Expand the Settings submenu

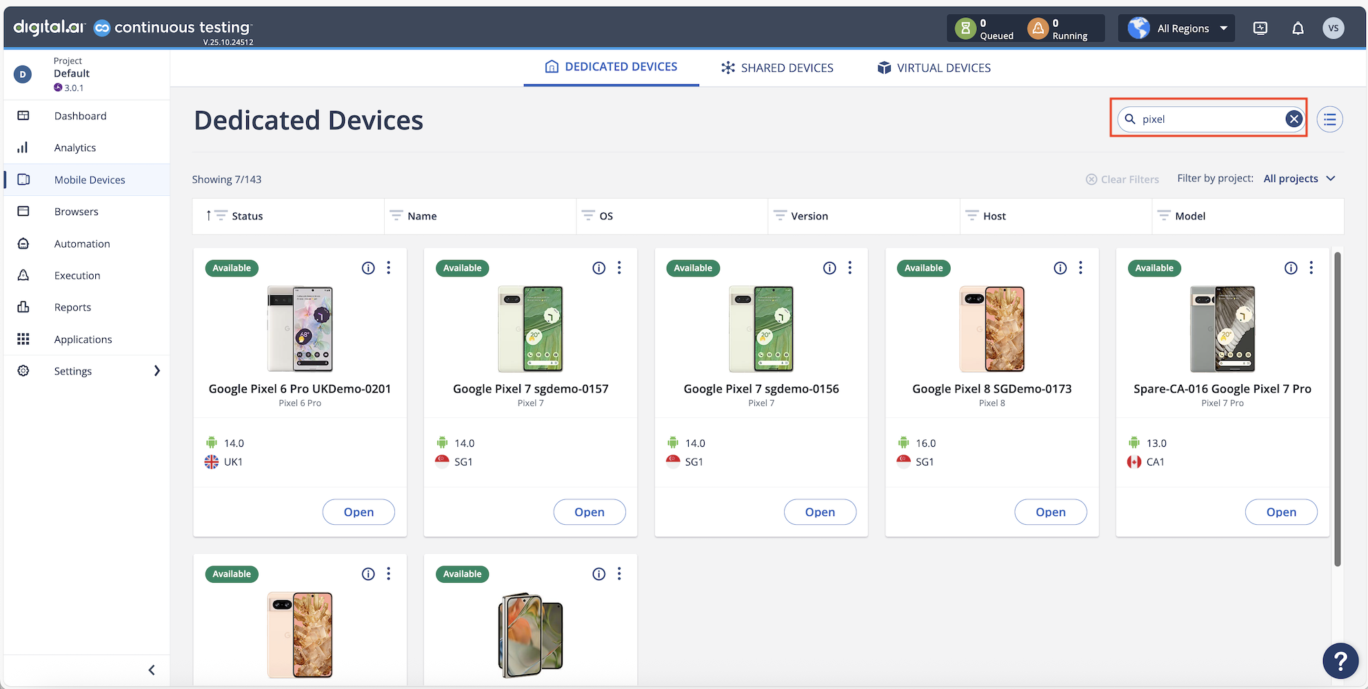(x=157, y=371)
